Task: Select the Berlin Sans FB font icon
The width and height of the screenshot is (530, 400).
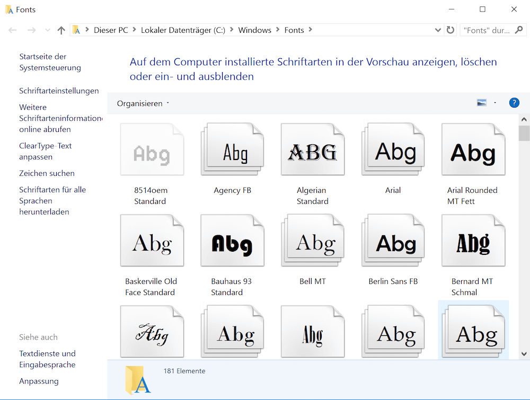Action: tap(393, 241)
